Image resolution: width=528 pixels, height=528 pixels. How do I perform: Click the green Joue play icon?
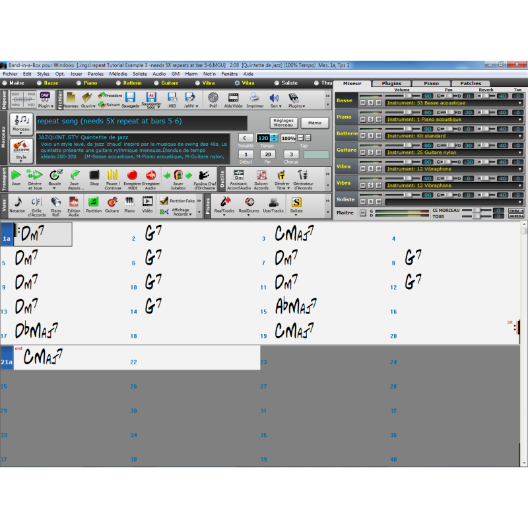pos(16,176)
